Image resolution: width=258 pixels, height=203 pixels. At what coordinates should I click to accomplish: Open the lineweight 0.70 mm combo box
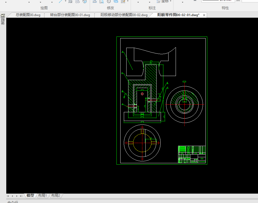[218, 1]
